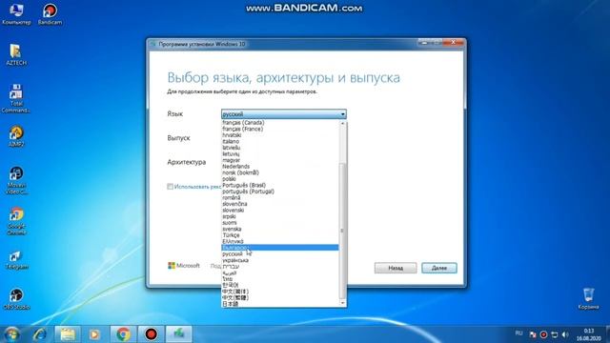Select norsk (bokmål) language option
Screen dimensions: 610x343
pyautogui.click(x=280, y=172)
